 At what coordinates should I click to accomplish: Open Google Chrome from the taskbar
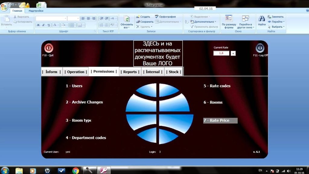pyautogui.click(x=76, y=170)
